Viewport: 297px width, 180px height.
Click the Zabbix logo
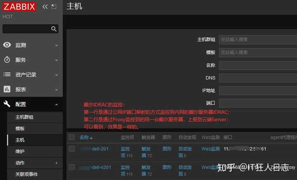click(x=19, y=7)
